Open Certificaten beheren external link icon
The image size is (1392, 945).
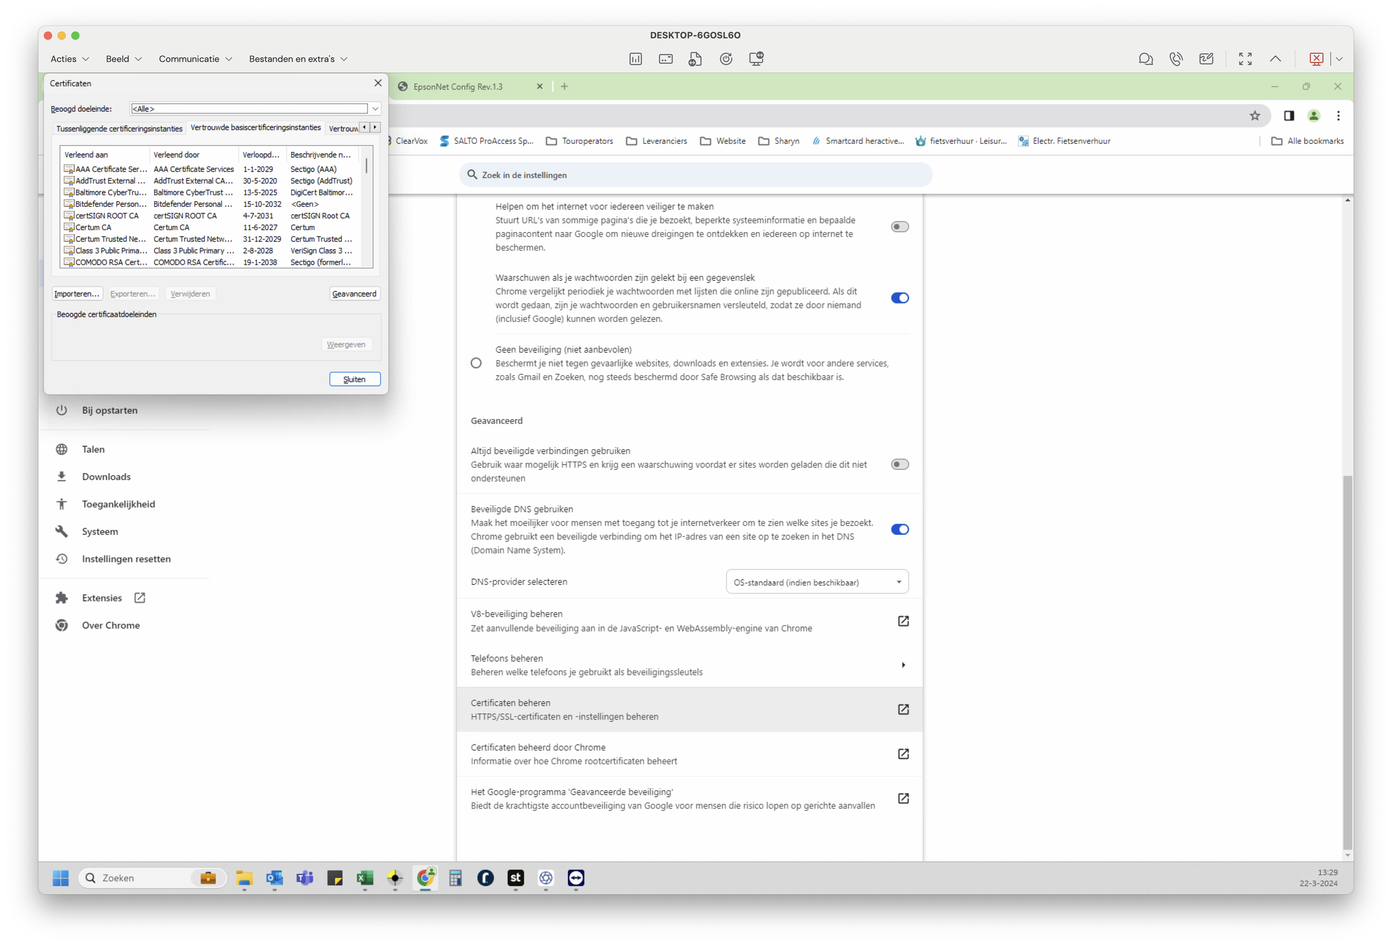[x=903, y=709]
